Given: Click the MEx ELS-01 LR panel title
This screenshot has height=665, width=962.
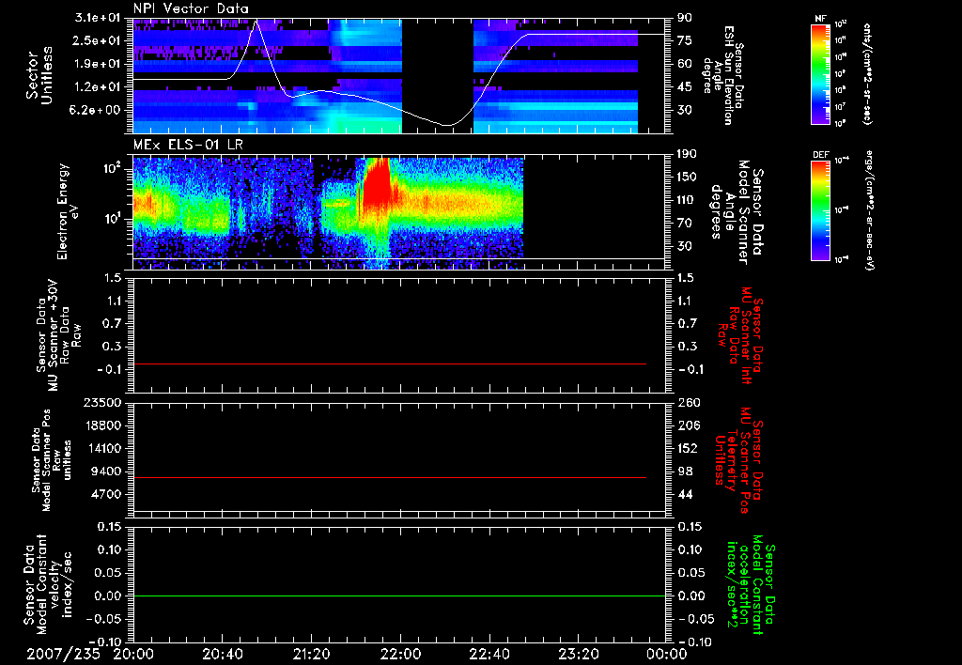Looking at the screenshot, I should [x=188, y=145].
